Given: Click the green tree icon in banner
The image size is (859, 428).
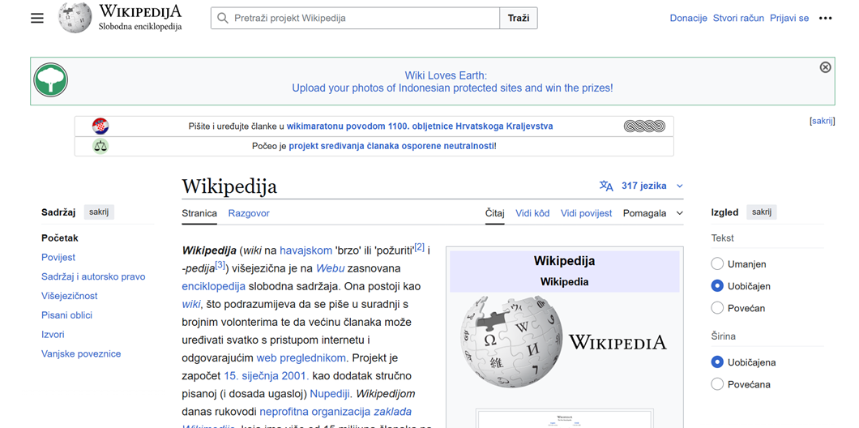Looking at the screenshot, I should click(51, 80).
